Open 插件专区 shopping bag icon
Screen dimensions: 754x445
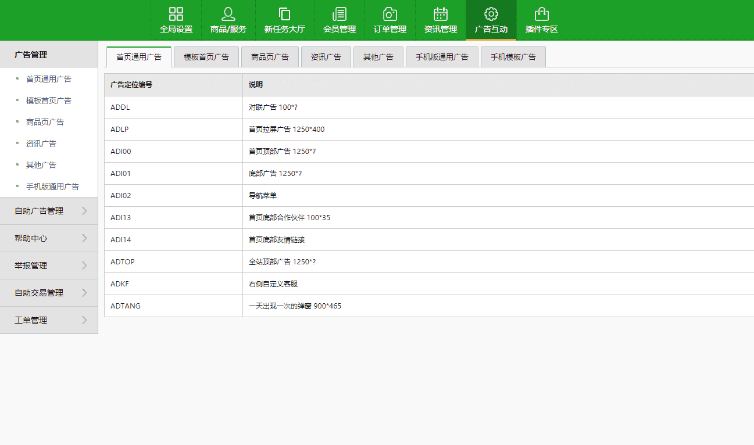542,14
